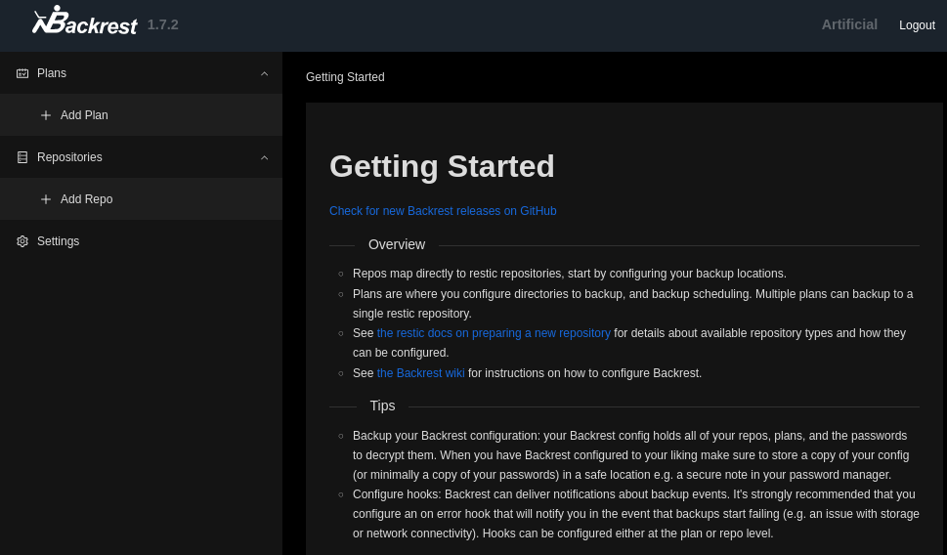The height and width of the screenshot is (555, 947).
Task: Choose the Add Plan text entry
Action: coord(84,115)
